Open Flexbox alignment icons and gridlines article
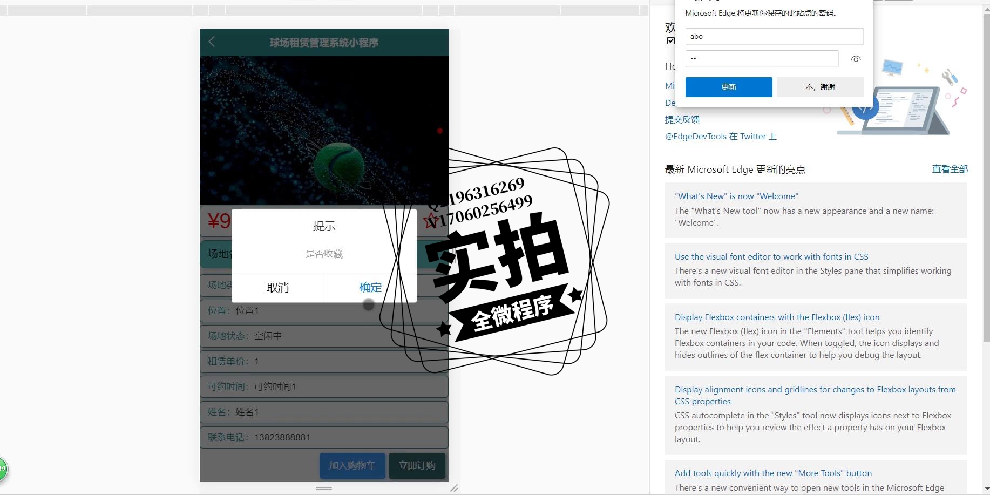Image resolution: width=990 pixels, height=495 pixels. pyautogui.click(x=815, y=396)
